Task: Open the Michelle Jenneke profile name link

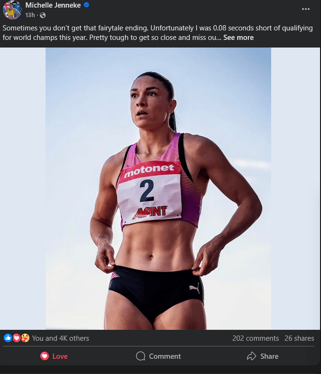Action: pos(53,5)
